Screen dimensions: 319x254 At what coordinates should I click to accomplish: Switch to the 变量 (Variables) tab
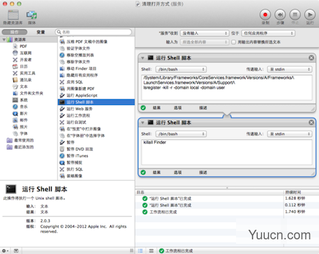(41, 32)
